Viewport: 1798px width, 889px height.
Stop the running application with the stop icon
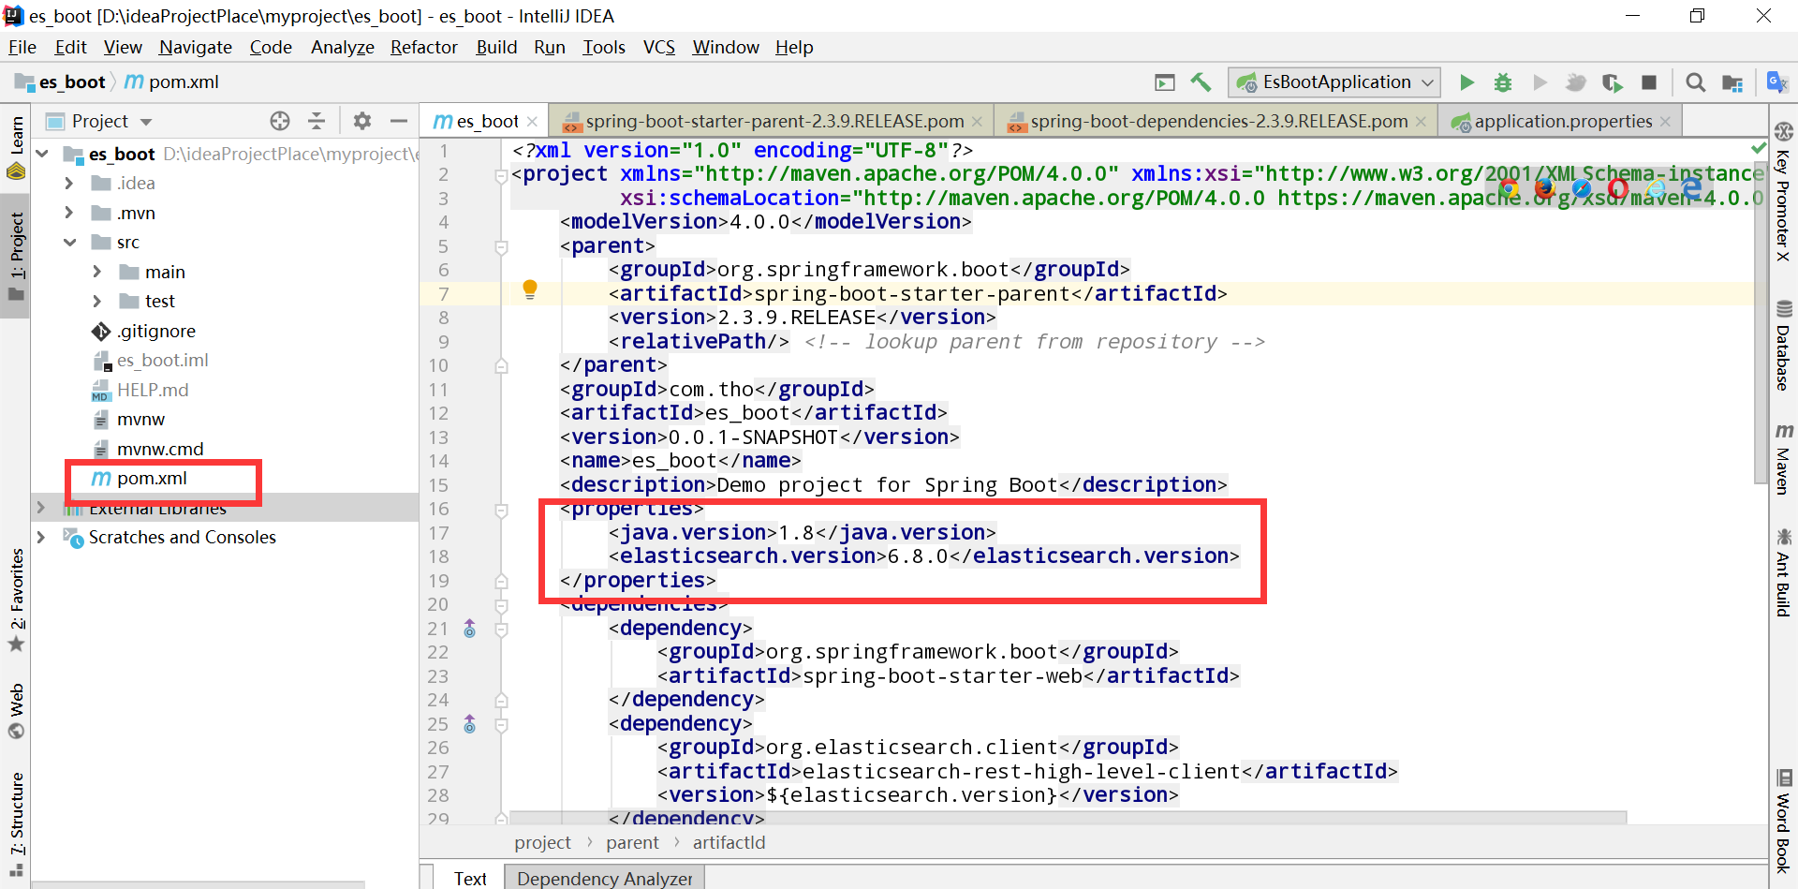coord(1650,82)
